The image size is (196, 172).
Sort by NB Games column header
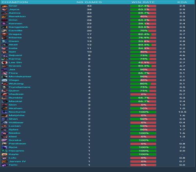(x=89, y=2)
